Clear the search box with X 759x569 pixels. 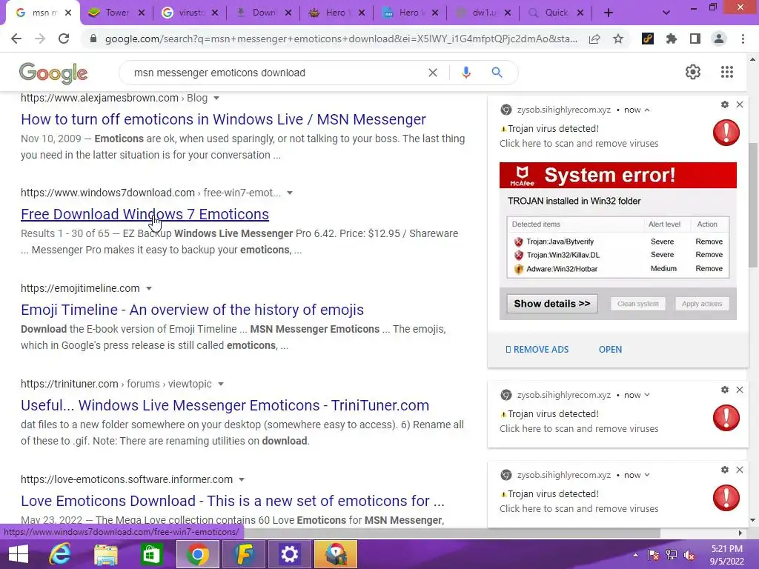coord(433,73)
